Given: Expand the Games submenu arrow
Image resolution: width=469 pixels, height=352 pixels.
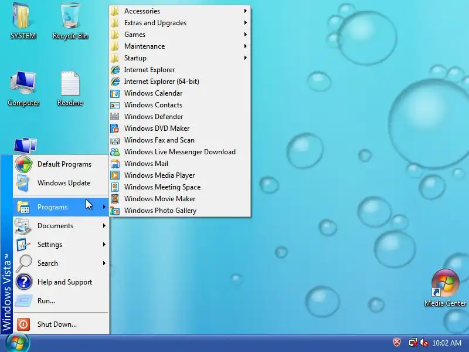Looking at the screenshot, I should 245,35.
